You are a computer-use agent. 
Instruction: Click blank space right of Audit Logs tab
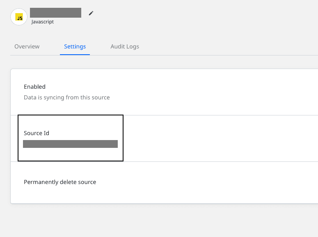click(x=227, y=46)
